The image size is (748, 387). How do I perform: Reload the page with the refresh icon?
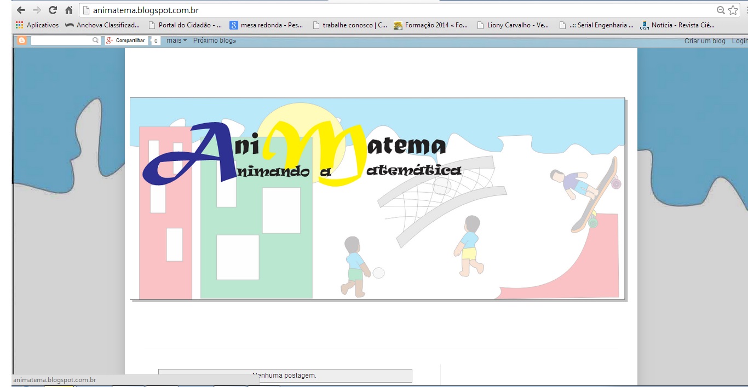(x=53, y=10)
